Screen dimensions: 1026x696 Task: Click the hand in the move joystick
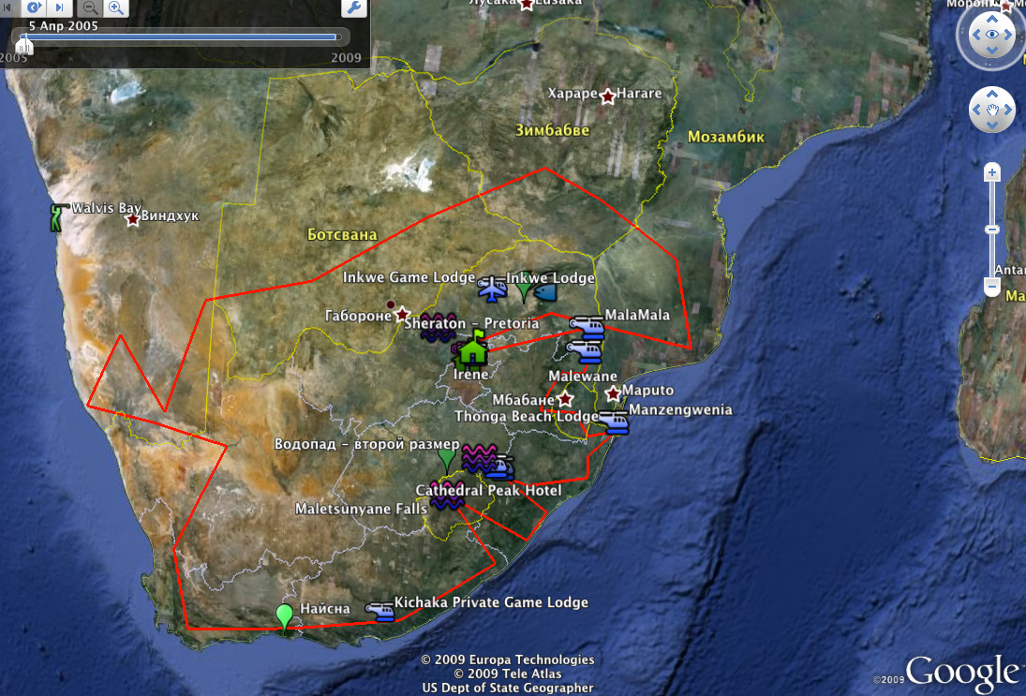click(x=992, y=111)
